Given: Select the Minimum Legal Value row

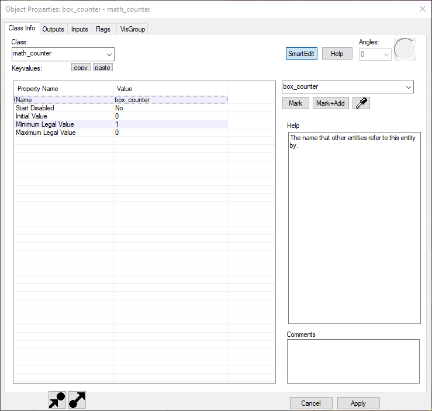Looking at the screenshot, I should point(120,124).
